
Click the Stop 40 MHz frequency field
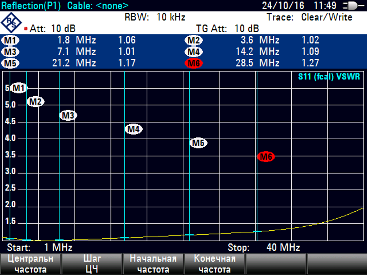(264, 247)
